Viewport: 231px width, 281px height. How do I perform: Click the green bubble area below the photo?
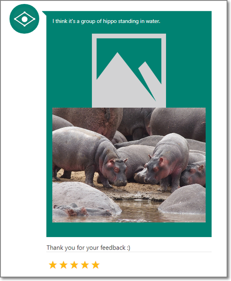point(129,230)
